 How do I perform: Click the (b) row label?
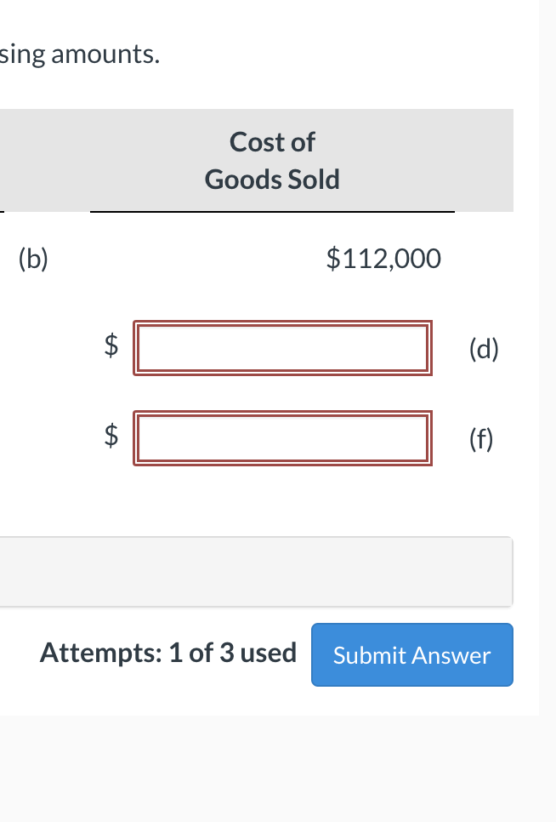coord(32,259)
